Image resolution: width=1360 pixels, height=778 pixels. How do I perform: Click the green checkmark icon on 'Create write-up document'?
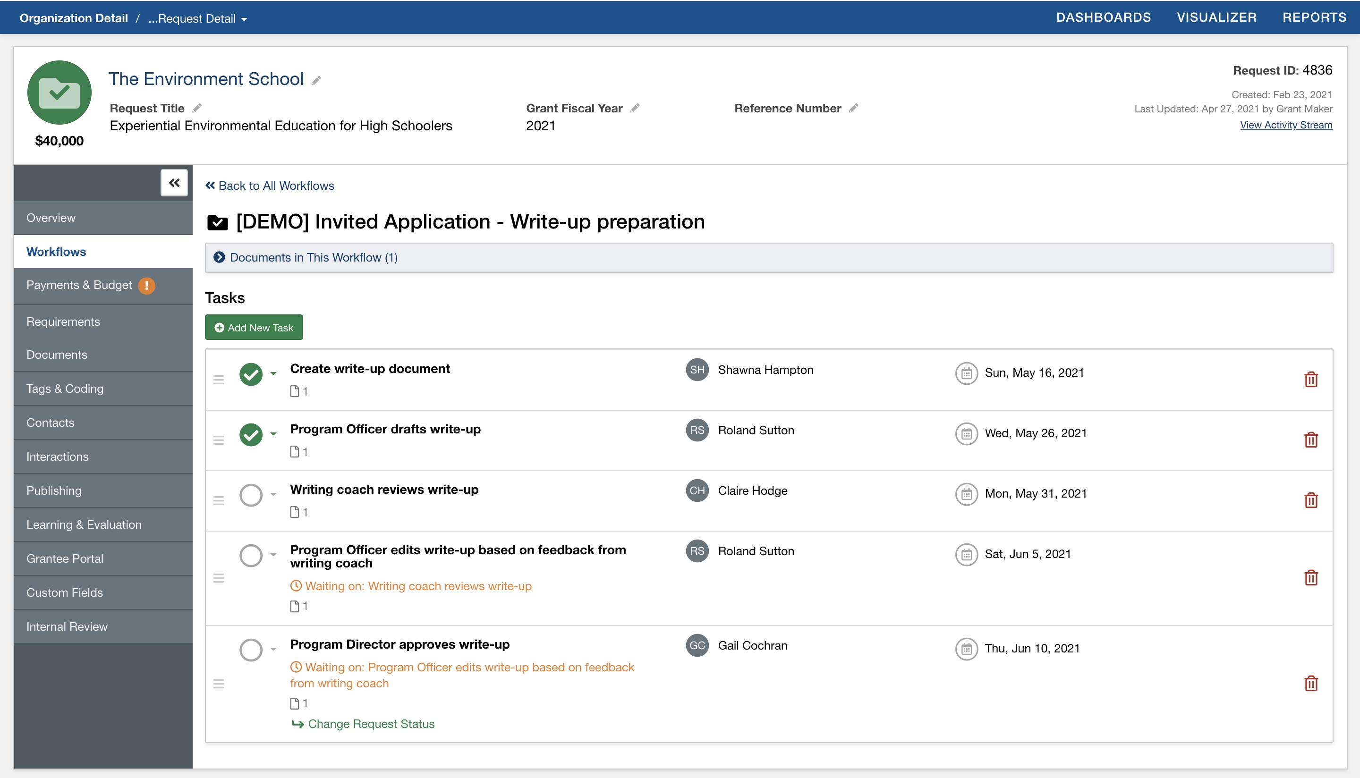[x=251, y=372]
